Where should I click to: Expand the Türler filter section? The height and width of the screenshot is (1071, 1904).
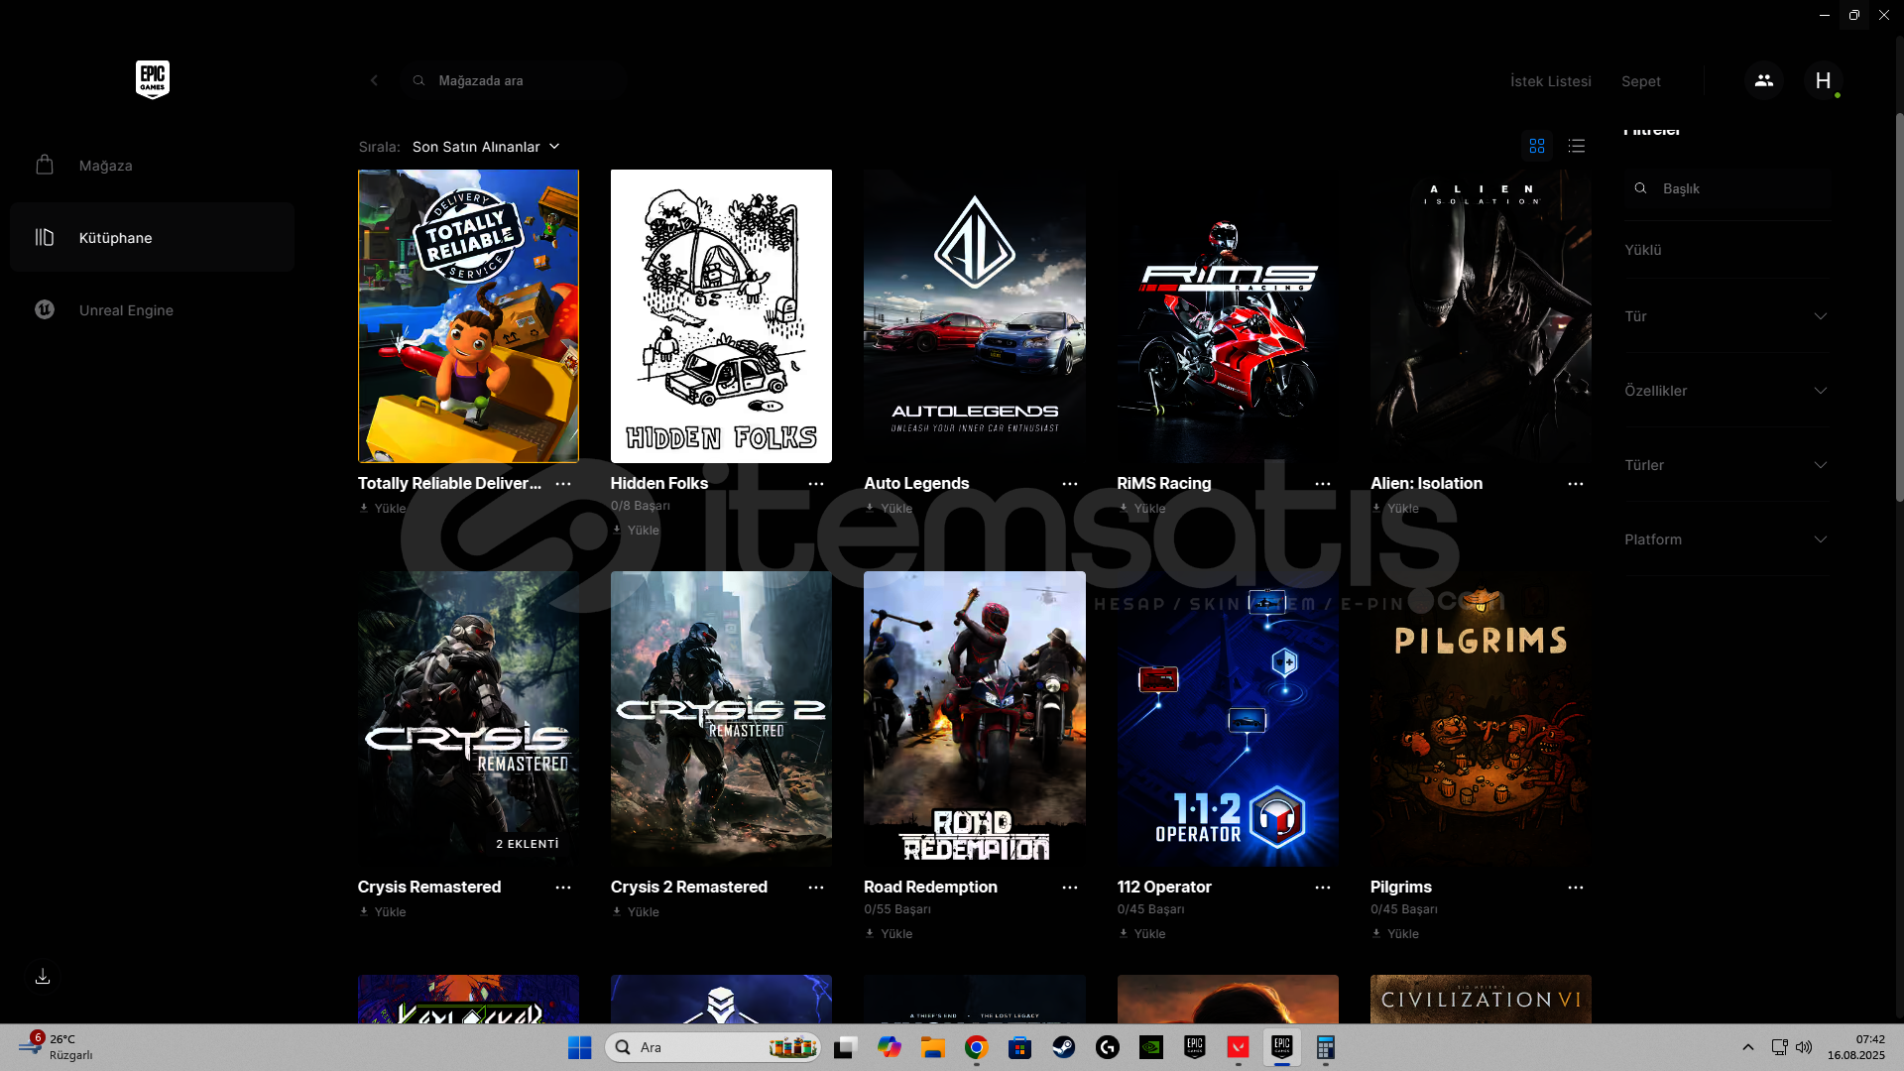pyautogui.click(x=1726, y=465)
